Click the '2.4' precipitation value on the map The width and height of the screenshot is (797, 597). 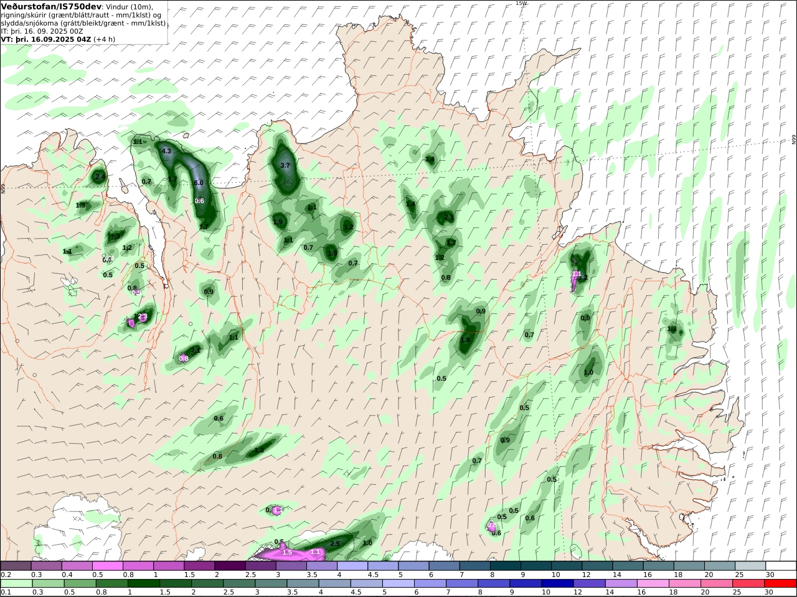[100, 178]
